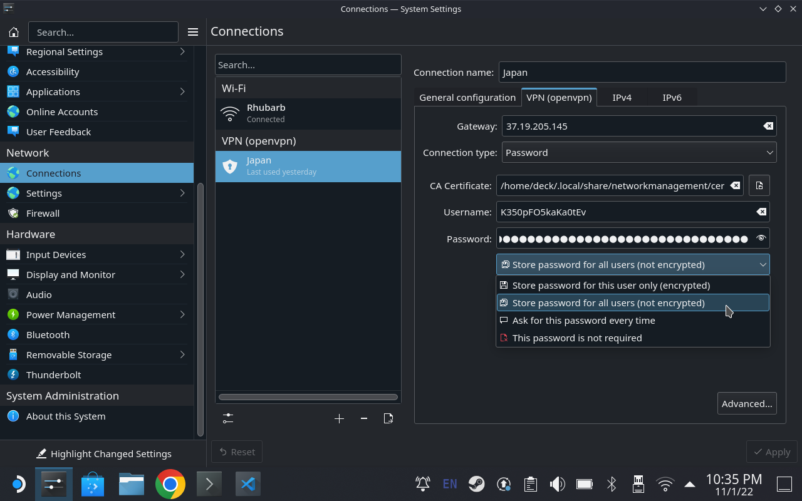The width and height of the screenshot is (802, 501).
Task: Expand the Applications category
Action: click(x=182, y=91)
